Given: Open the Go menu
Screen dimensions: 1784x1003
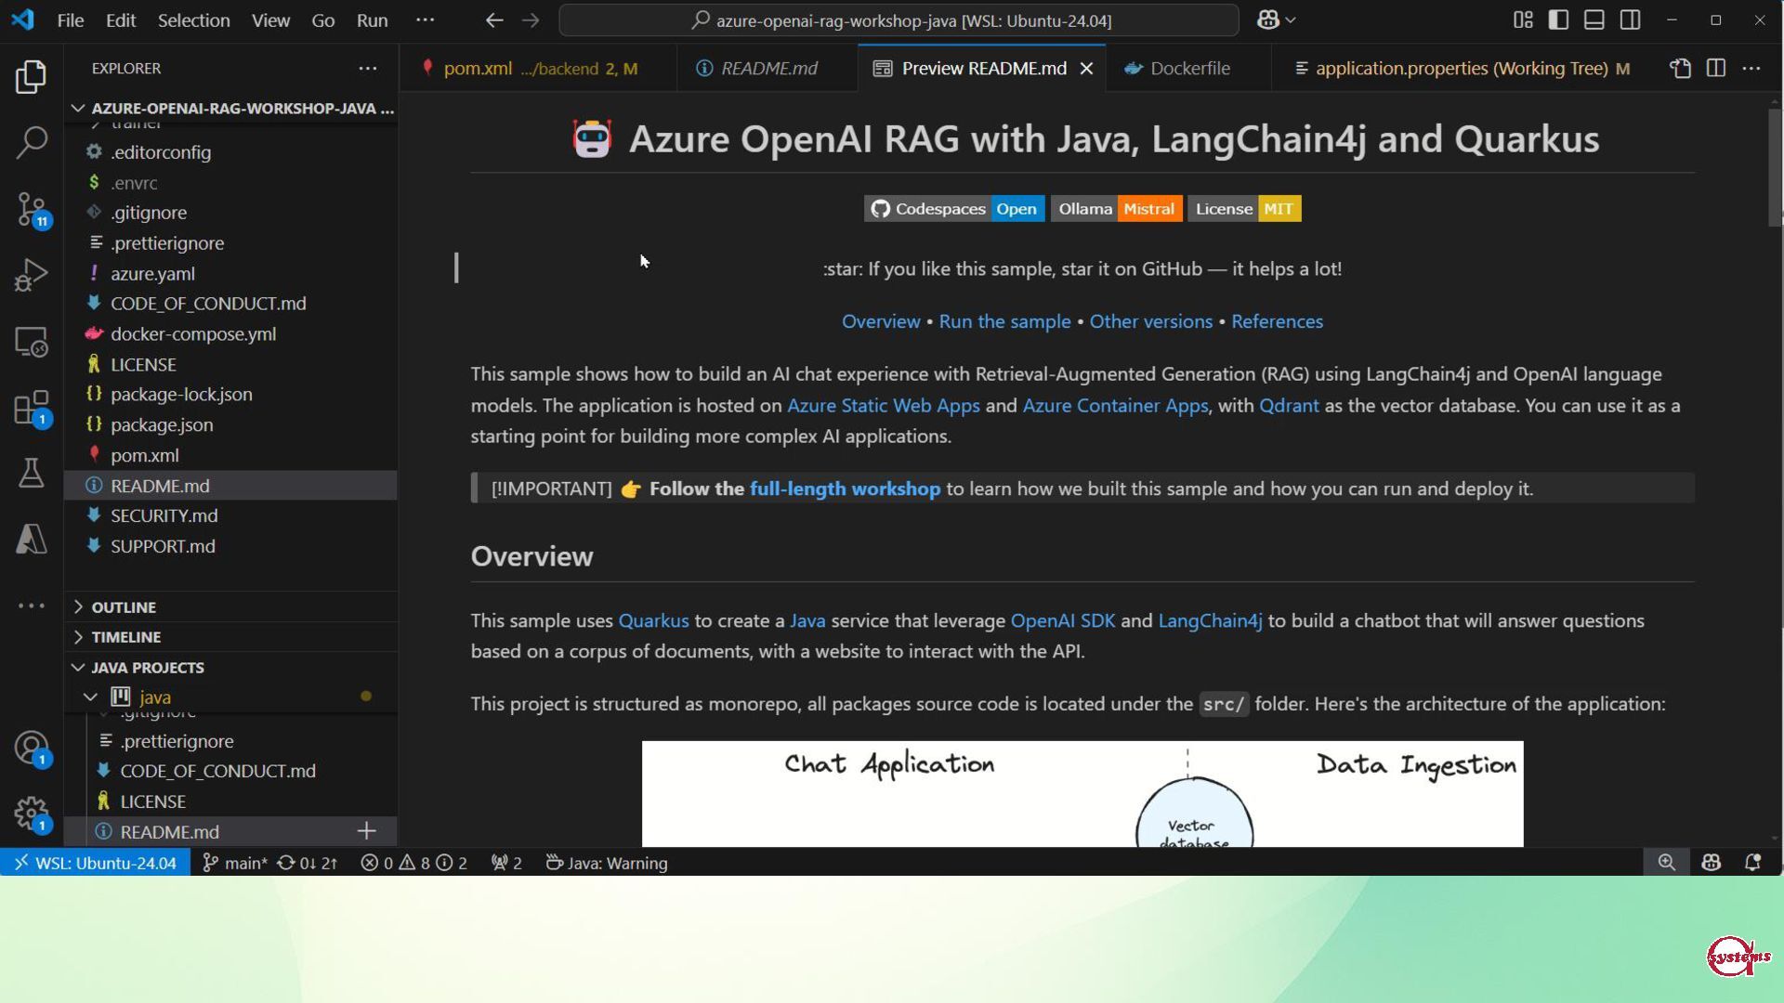Looking at the screenshot, I should pyautogui.click(x=322, y=20).
